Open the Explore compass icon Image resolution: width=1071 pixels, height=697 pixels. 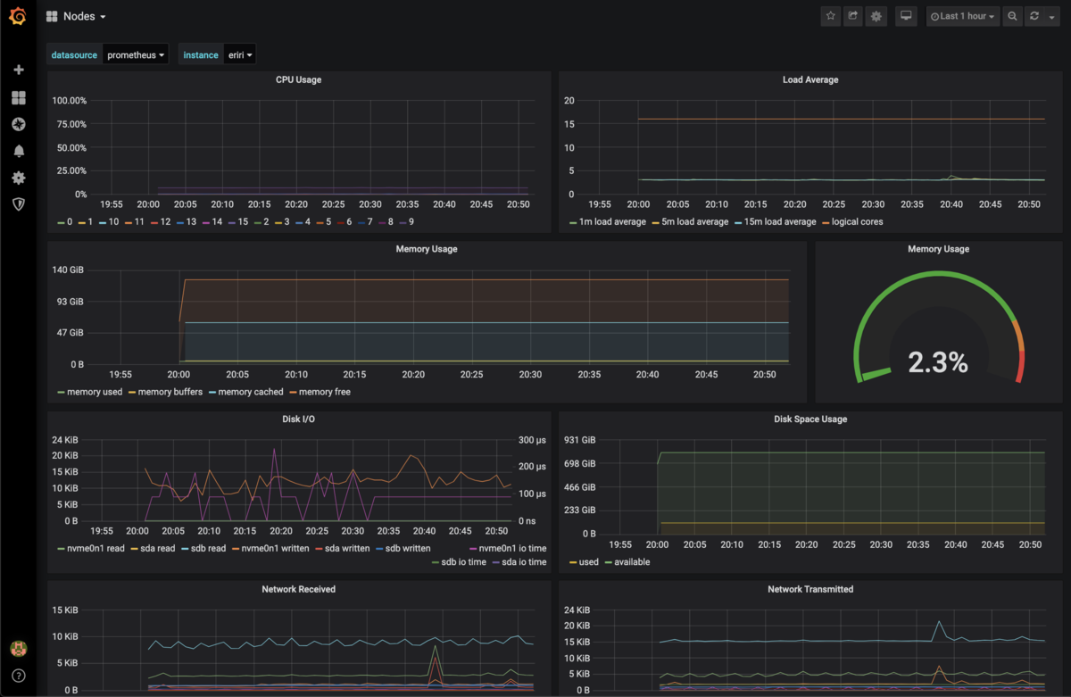(19, 124)
